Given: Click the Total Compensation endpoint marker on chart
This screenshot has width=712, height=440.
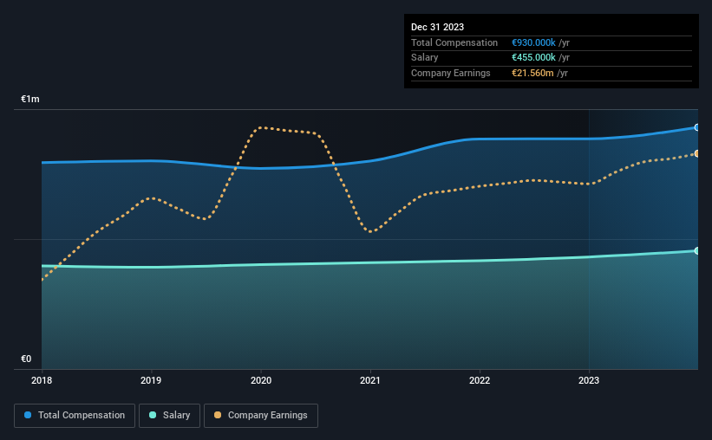Looking at the screenshot, I should point(697,127).
